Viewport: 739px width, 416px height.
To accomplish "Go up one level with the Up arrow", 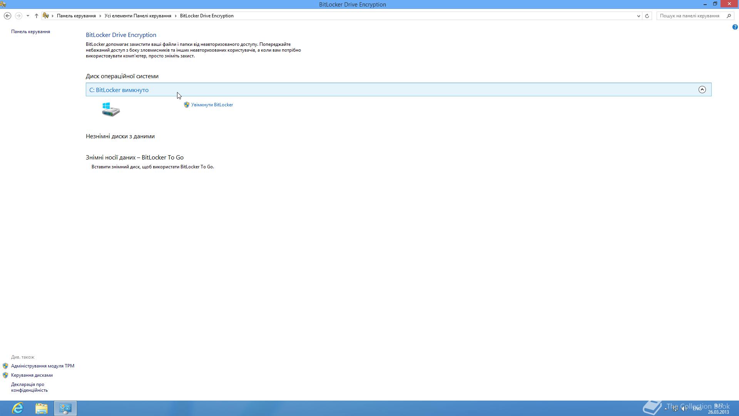I will 37,16.
